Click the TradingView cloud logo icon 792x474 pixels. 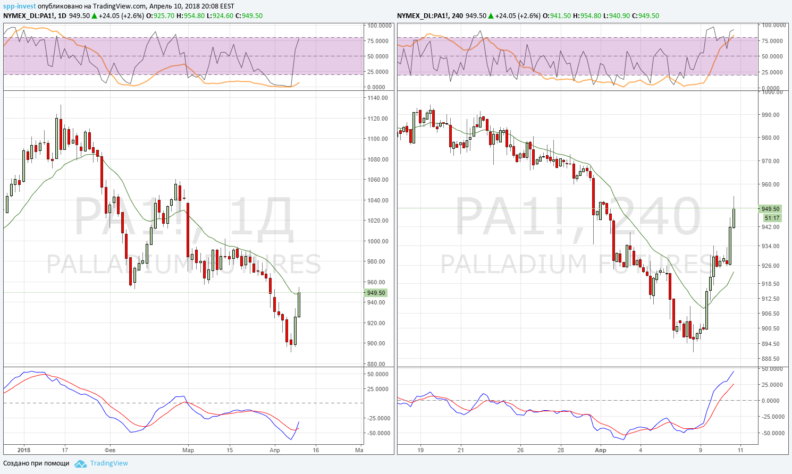pyautogui.click(x=80, y=463)
